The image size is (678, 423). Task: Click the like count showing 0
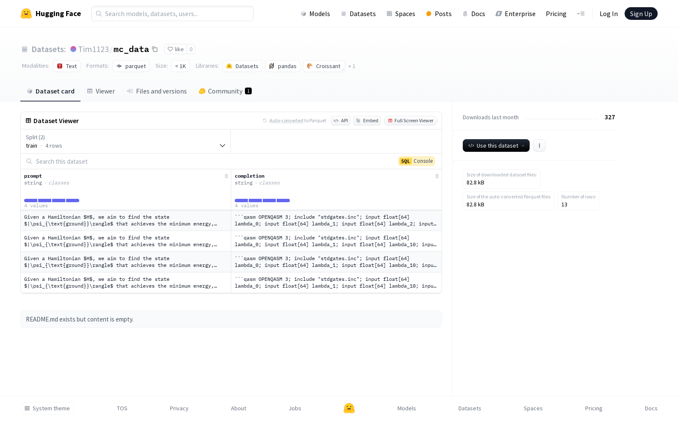(191, 49)
